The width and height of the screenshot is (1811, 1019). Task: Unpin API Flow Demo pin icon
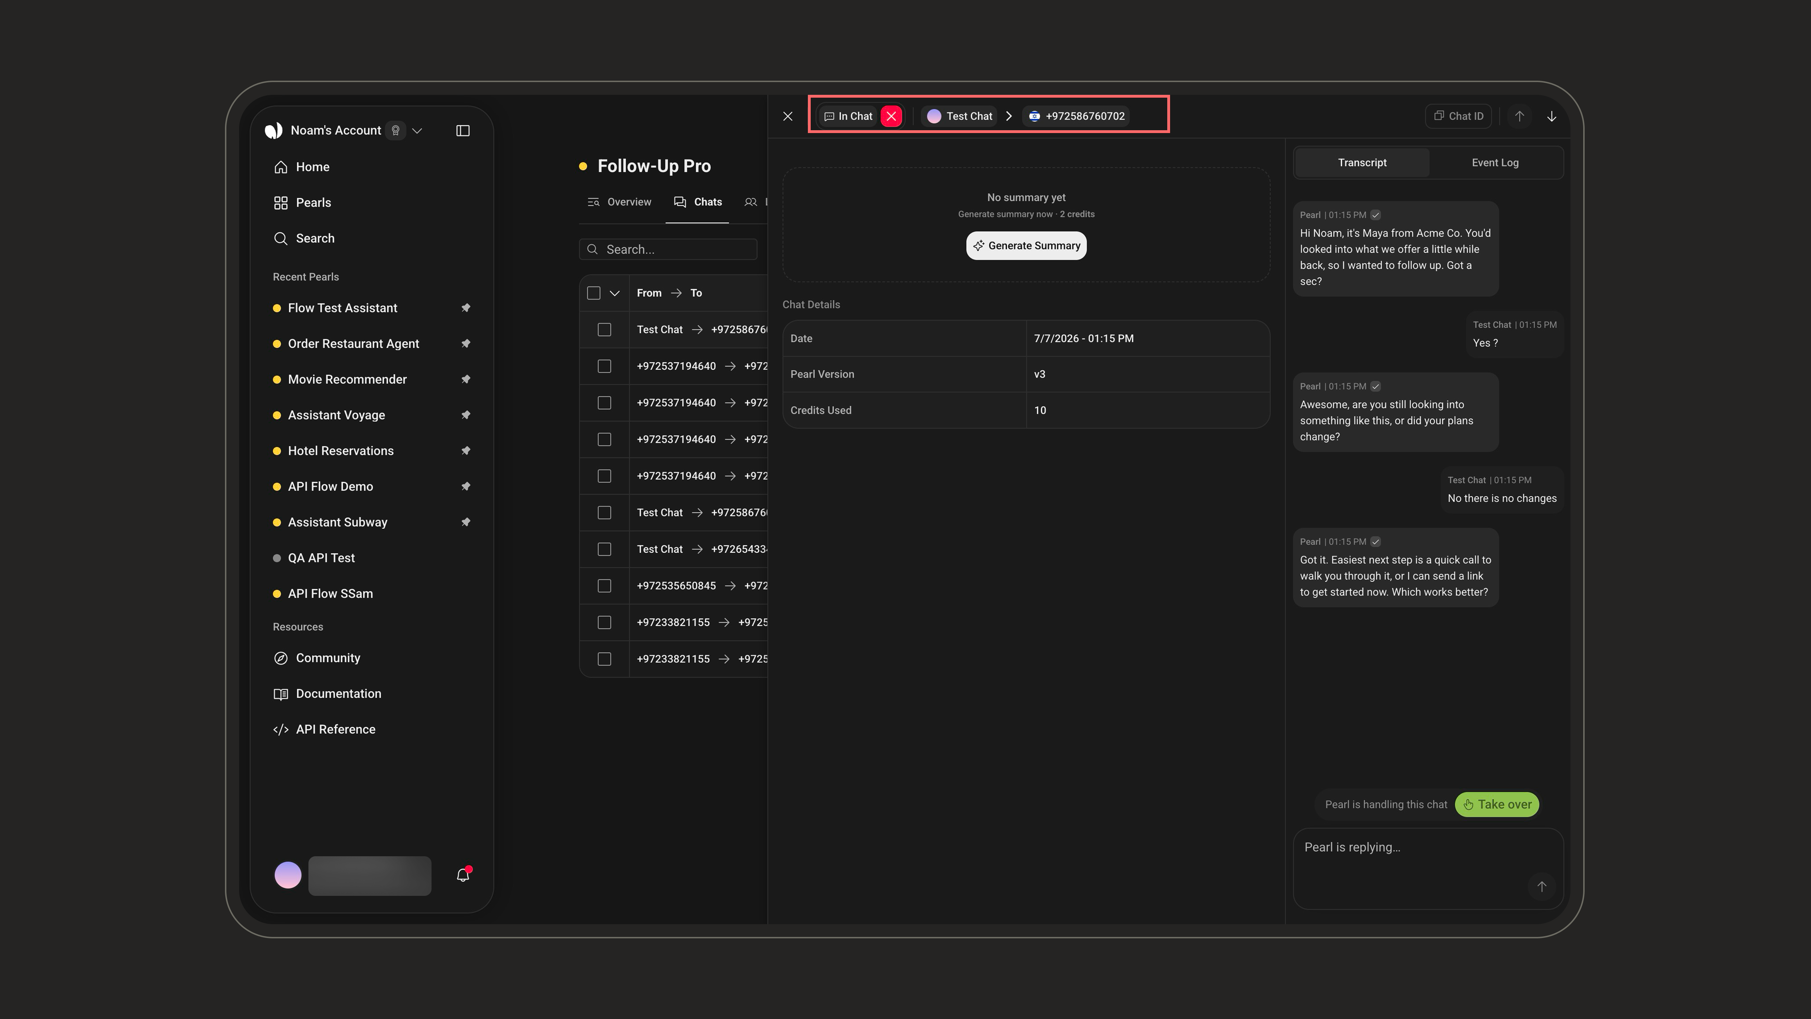point(465,487)
